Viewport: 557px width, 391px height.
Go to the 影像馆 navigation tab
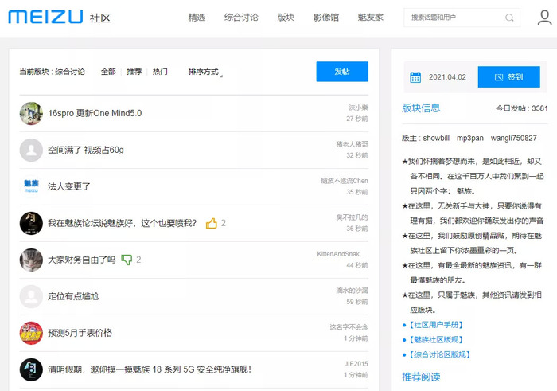pos(326,18)
